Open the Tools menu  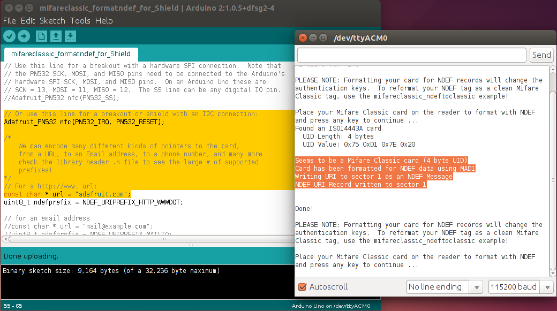tap(80, 21)
